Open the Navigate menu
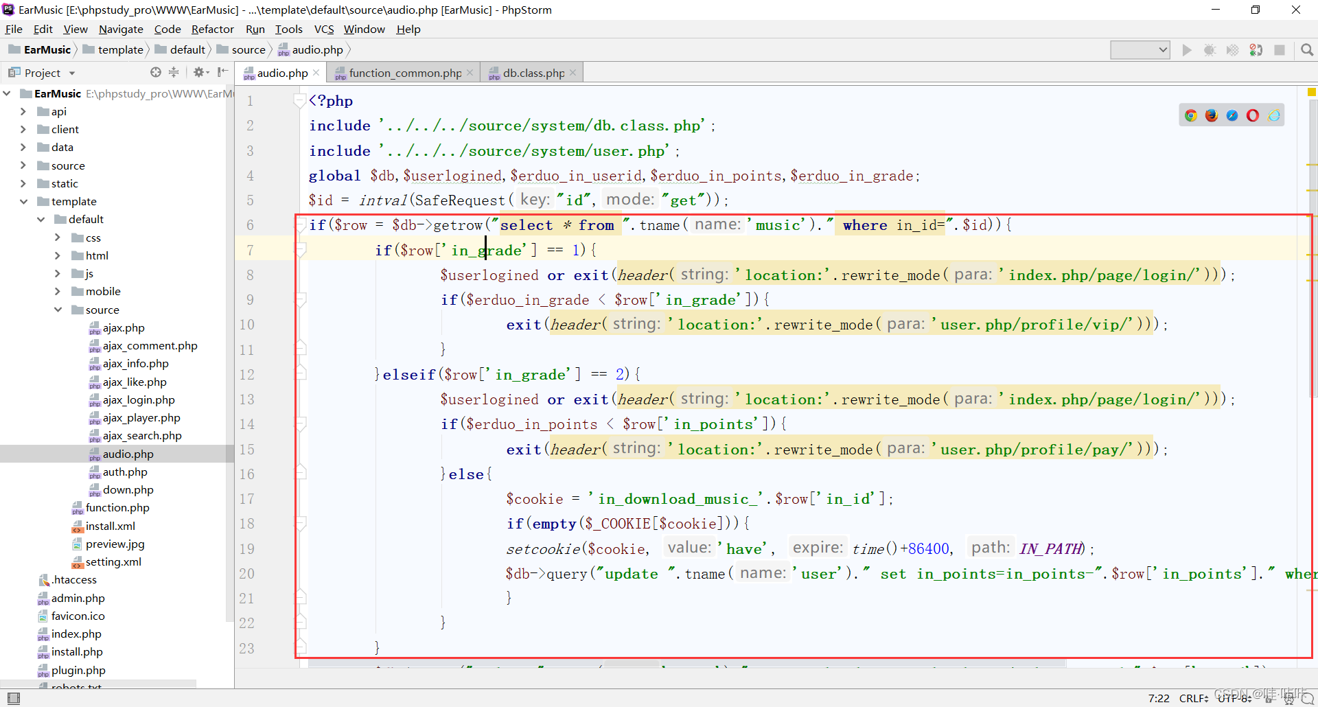Image resolution: width=1318 pixels, height=707 pixels. pyautogui.click(x=121, y=29)
